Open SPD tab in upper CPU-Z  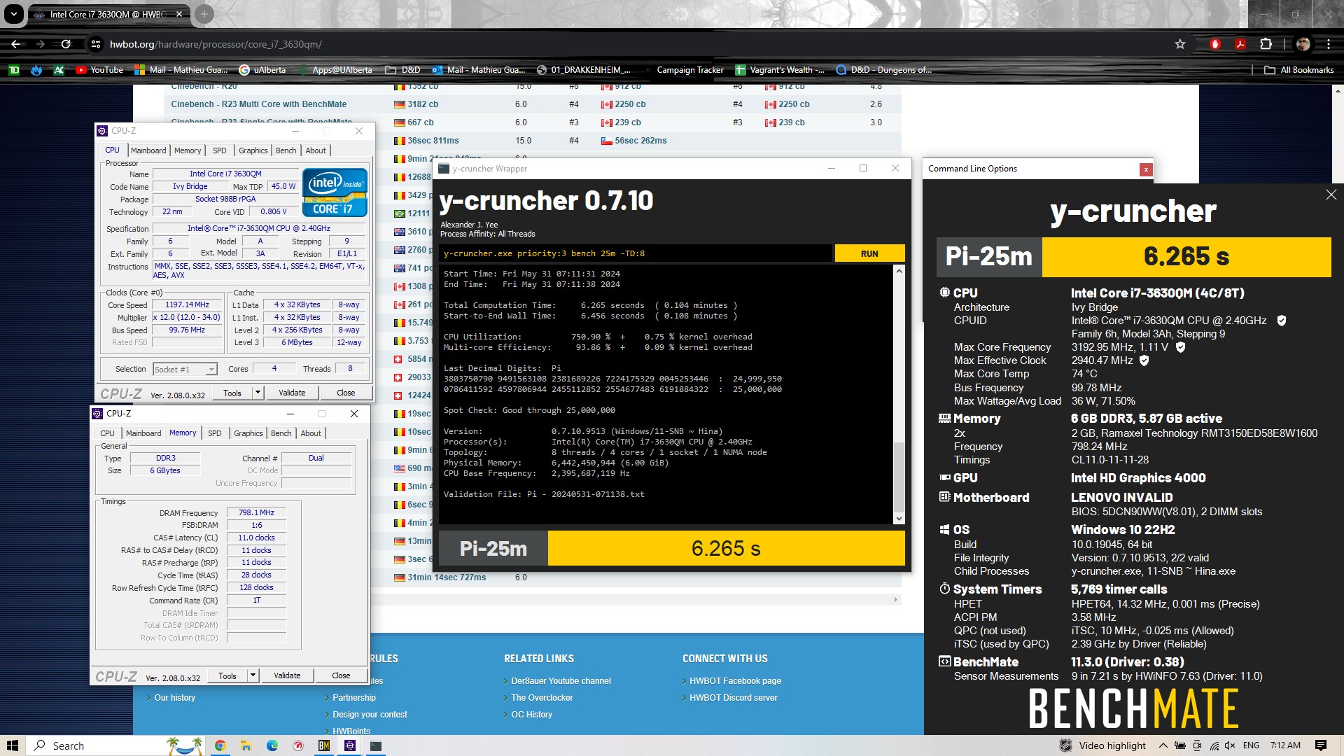pos(220,150)
